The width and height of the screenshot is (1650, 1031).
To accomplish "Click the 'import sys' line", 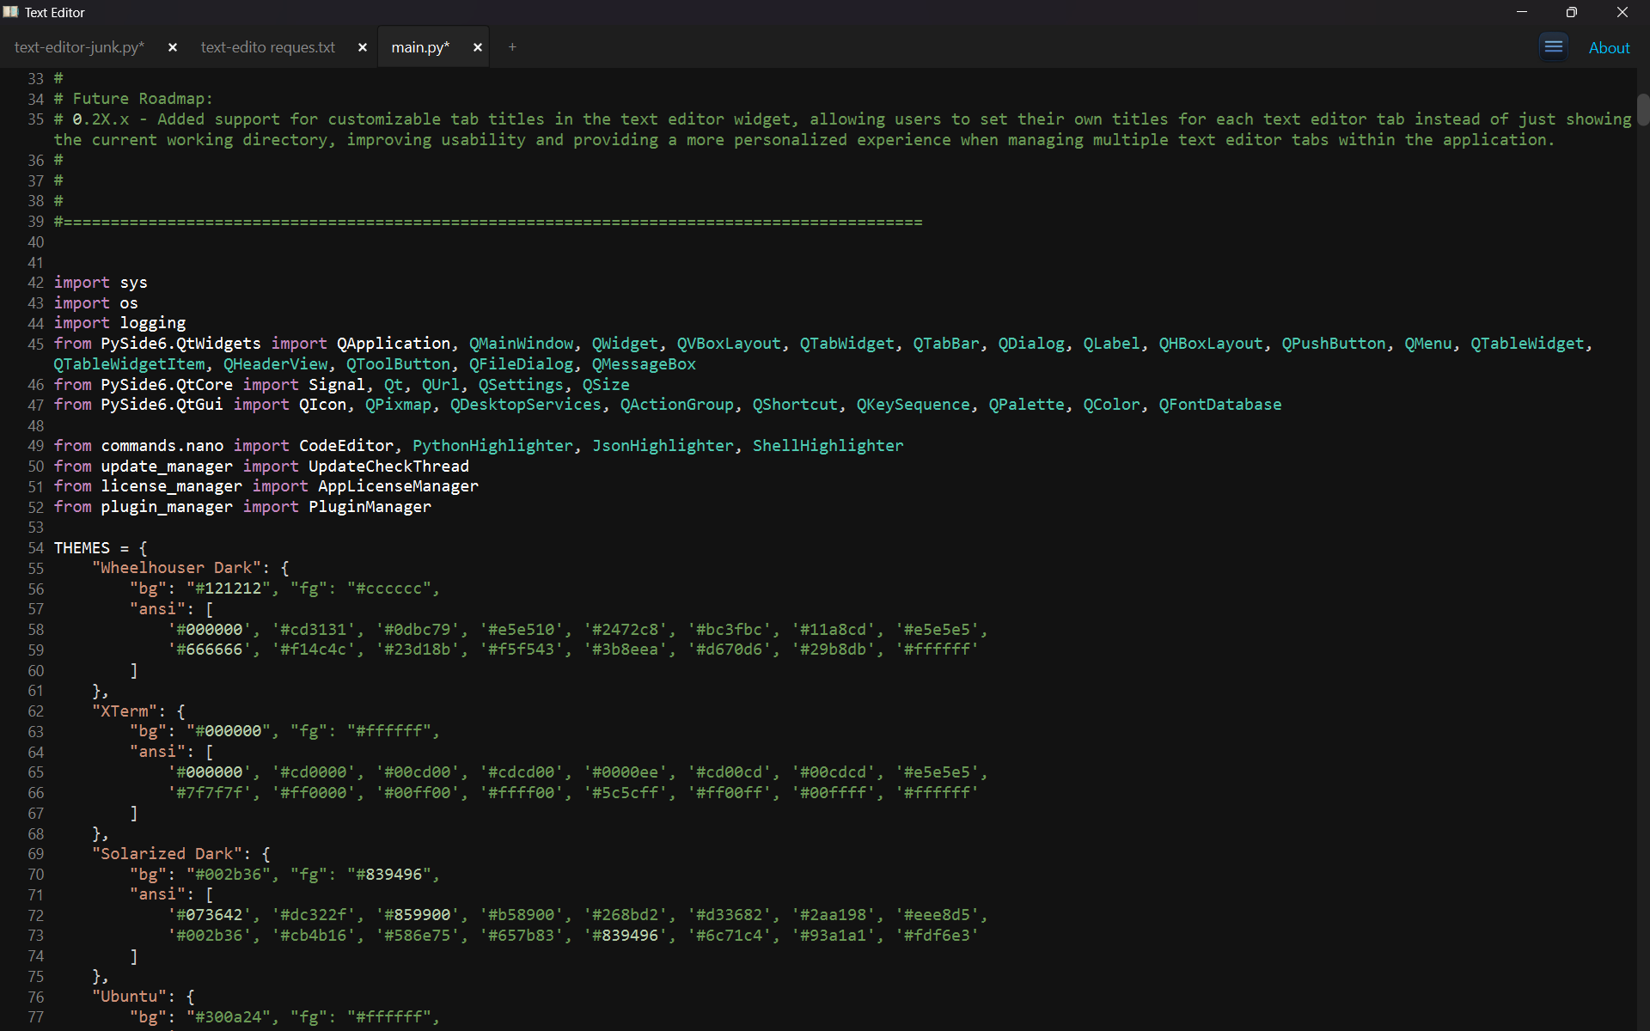I will pyautogui.click(x=101, y=283).
